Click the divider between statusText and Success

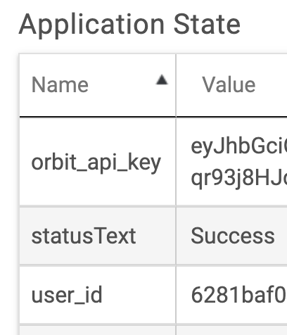pyautogui.click(x=176, y=236)
